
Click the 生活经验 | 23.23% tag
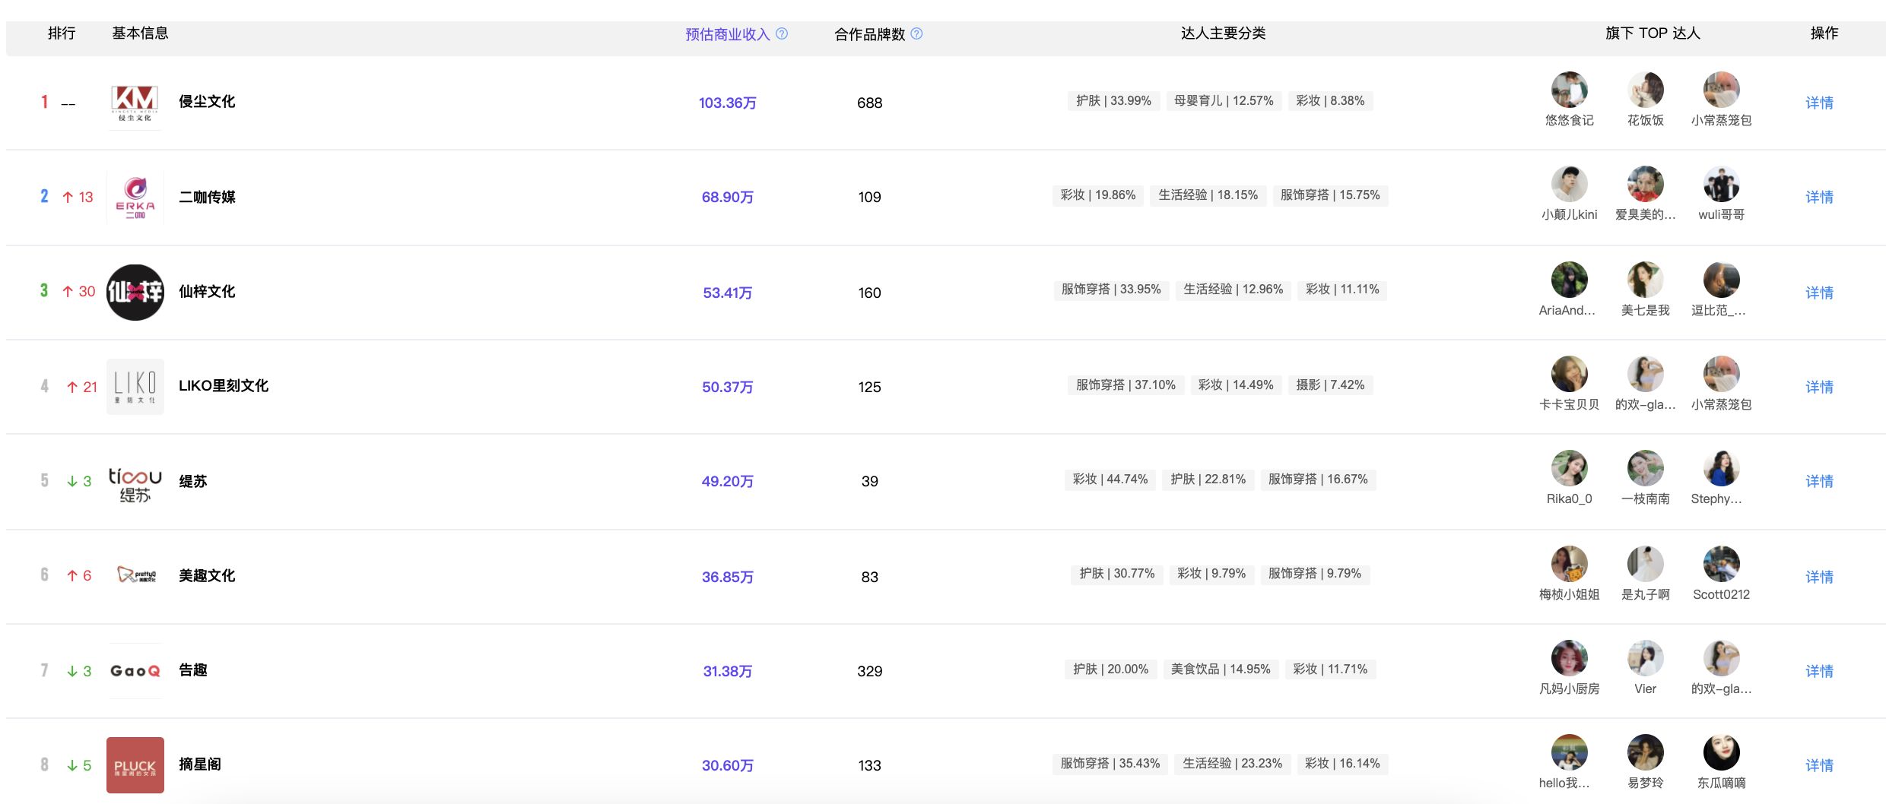1232,763
